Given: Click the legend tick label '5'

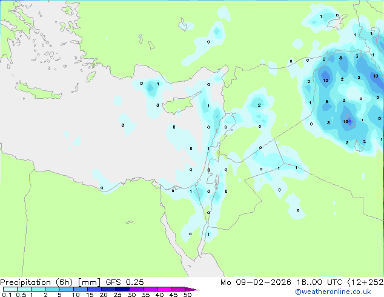Looking at the screenshot, I should pos(59,295).
